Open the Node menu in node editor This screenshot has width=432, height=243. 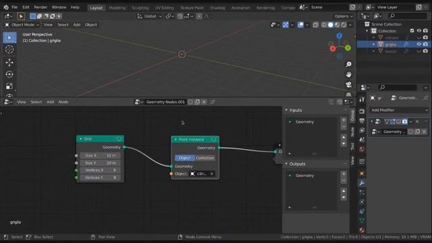[63, 102]
